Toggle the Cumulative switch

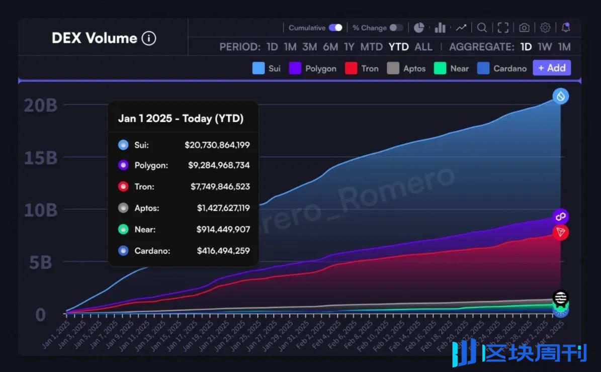pyautogui.click(x=335, y=28)
